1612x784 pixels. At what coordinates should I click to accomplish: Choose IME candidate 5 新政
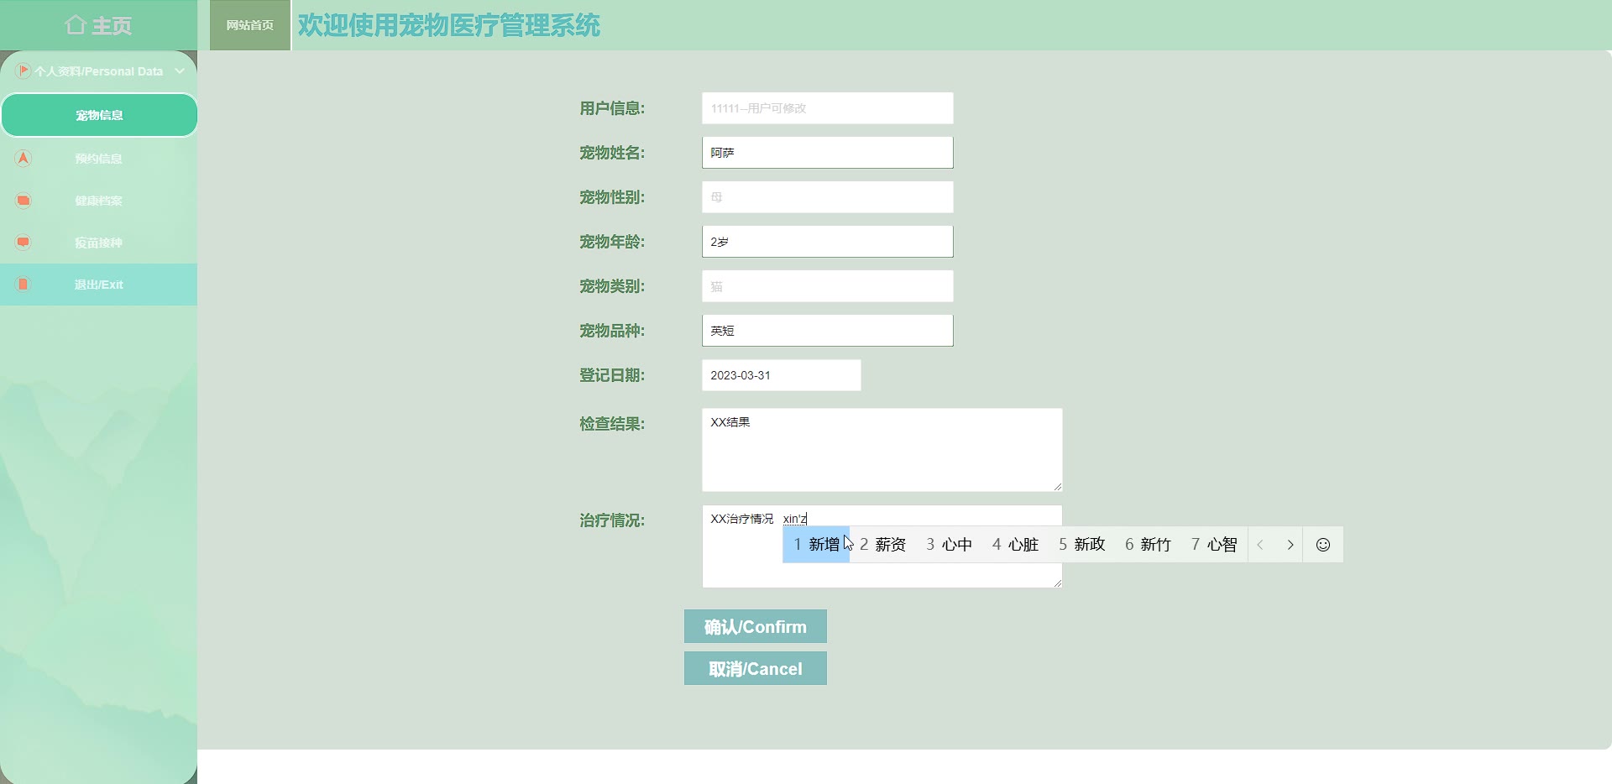pos(1081,545)
